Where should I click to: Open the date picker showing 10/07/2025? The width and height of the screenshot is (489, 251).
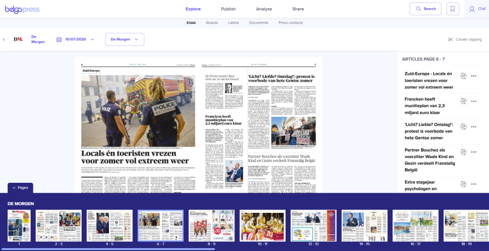tap(75, 39)
